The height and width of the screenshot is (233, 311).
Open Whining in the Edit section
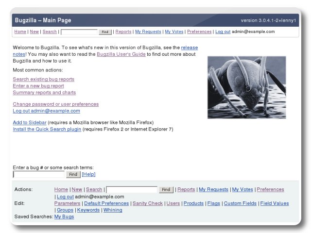[x=113, y=210]
